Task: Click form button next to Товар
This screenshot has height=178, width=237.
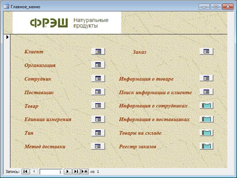Action: pyautogui.click(x=98, y=106)
